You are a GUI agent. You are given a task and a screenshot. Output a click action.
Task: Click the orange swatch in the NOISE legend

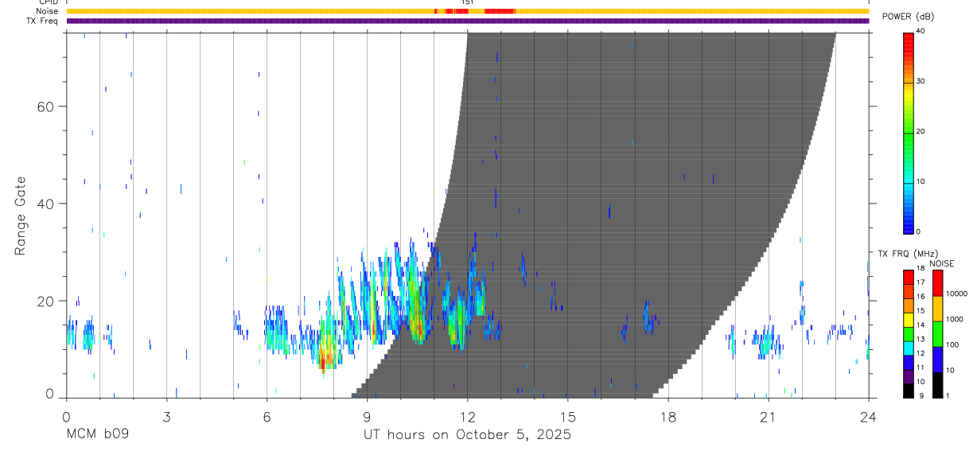(x=937, y=309)
